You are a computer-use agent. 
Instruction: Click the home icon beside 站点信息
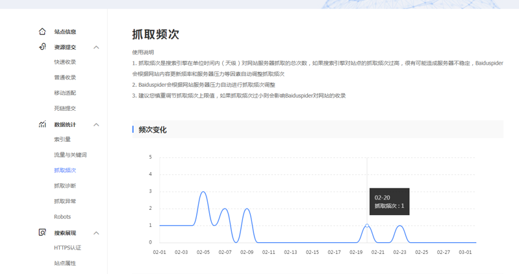pyautogui.click(x=42, y=31)
